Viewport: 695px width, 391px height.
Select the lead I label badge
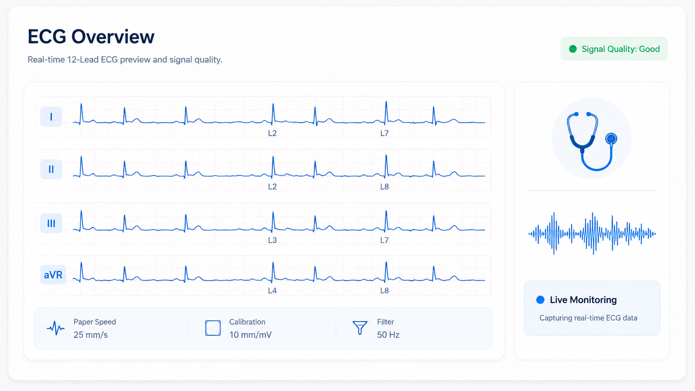pyautogui.click(x=51, y=117)
